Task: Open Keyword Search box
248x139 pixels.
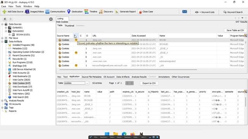Action: (x=233, y=12)
